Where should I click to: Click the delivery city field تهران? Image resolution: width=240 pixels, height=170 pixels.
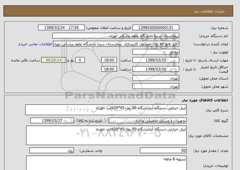tap(156, 86)
